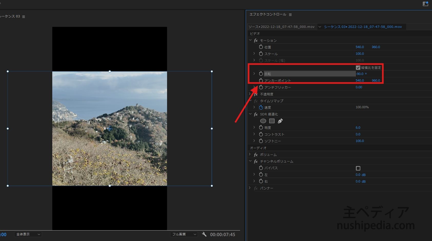Click the 回転 value -90.0
432x241 pixels.
(x=360, y=74)
